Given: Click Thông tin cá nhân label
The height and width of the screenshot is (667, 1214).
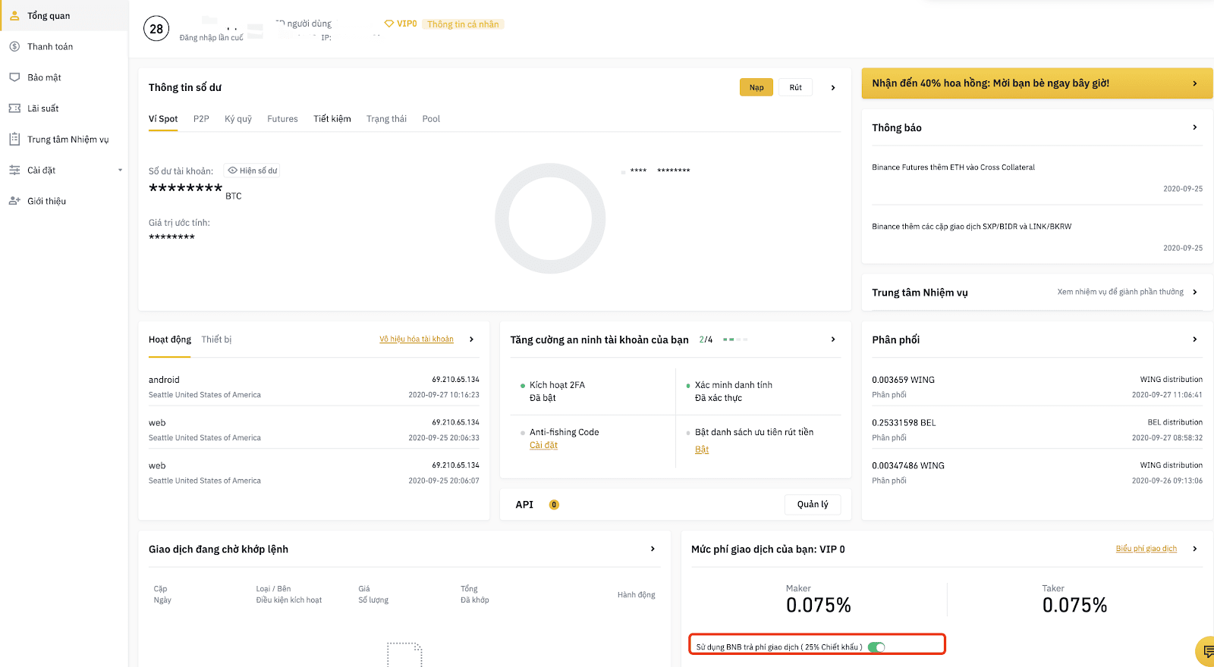Looking at the screenshot, I should [x=463, y=24].
